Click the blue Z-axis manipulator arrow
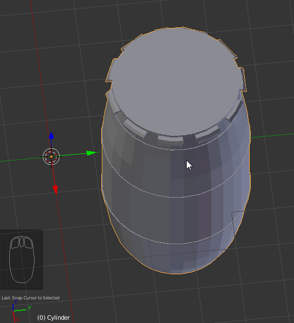 pyautogui.click(x=51, y=136)
